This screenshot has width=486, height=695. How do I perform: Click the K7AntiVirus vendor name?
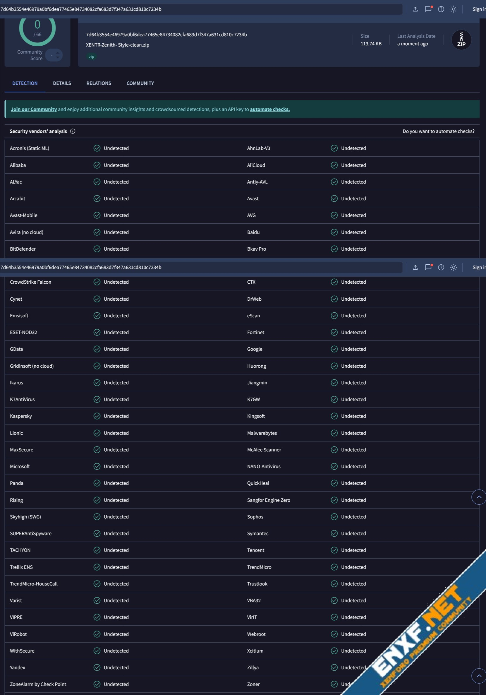(23, 399)
